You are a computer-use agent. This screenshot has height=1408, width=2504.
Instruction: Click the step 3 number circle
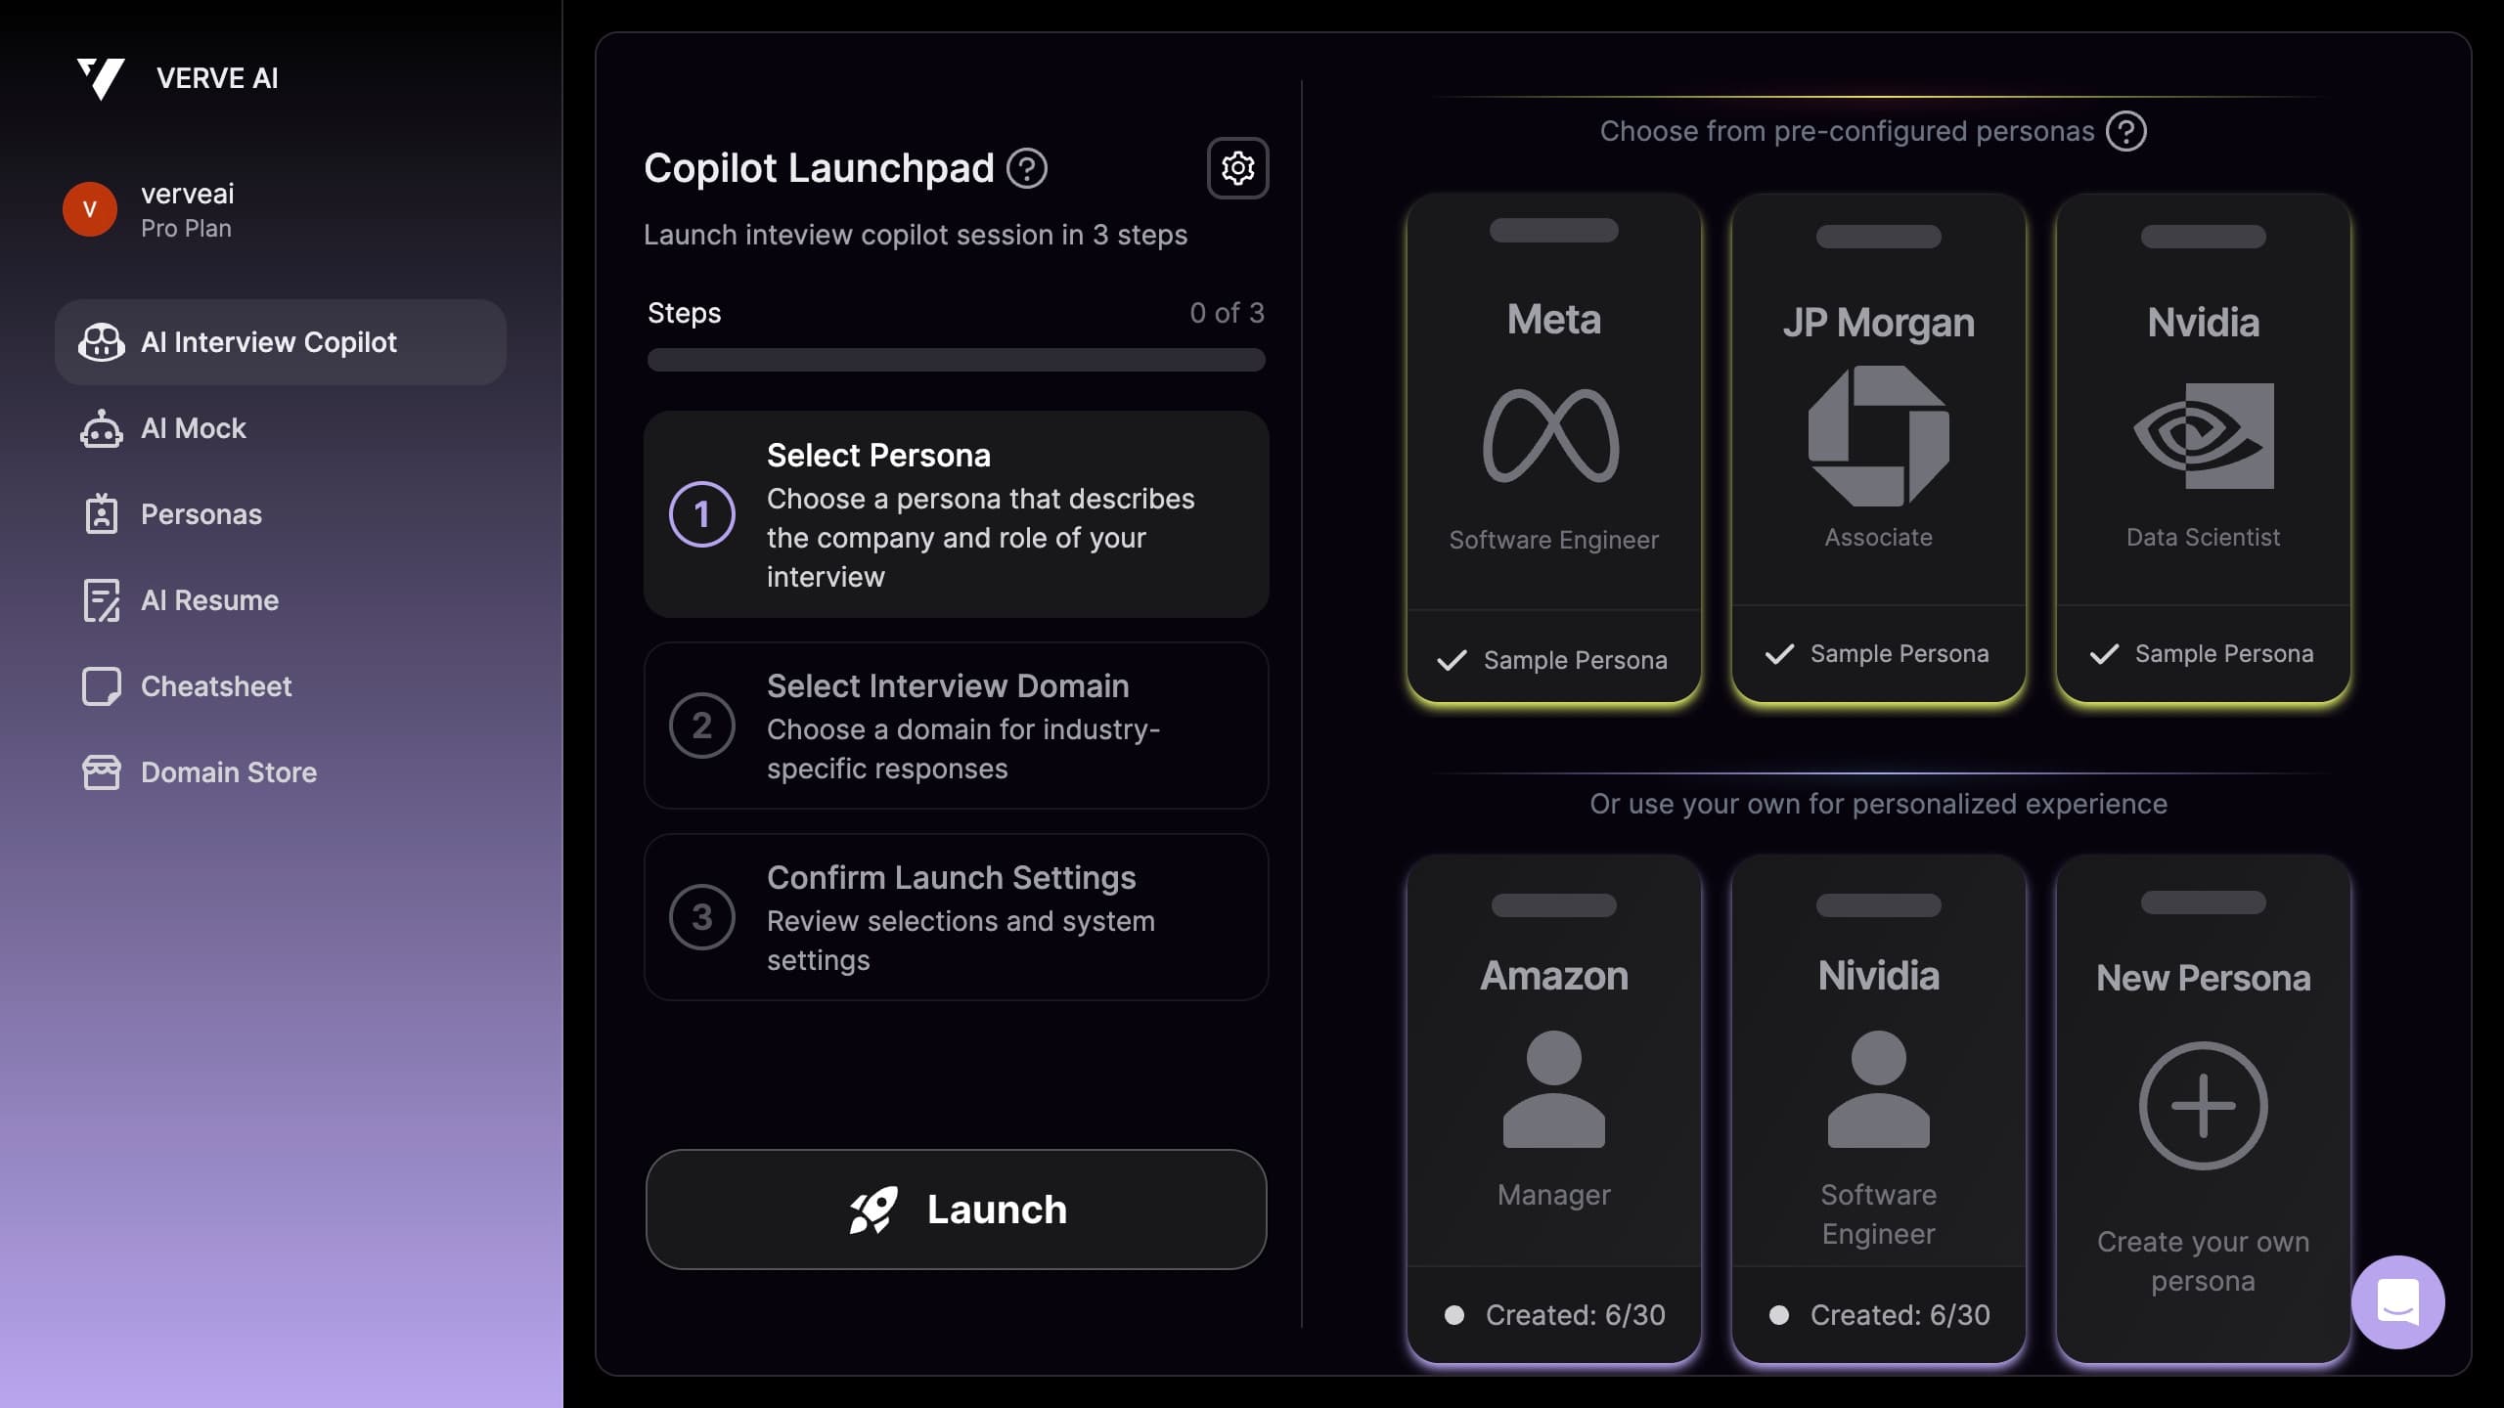click(702, 917)
